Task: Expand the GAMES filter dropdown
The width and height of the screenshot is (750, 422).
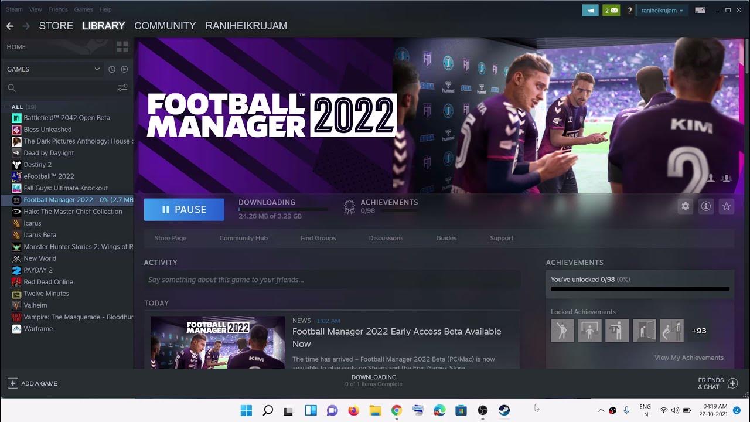Action: (97, 69)
